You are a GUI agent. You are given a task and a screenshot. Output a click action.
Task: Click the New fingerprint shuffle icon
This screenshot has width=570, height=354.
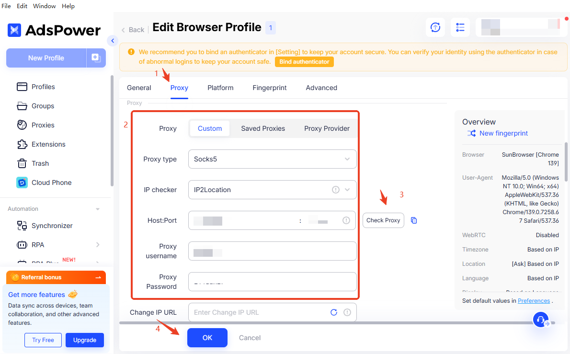click(471, 133)
